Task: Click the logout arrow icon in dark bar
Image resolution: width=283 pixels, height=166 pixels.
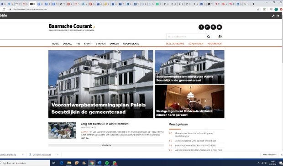Action: [x=278, y=16]
